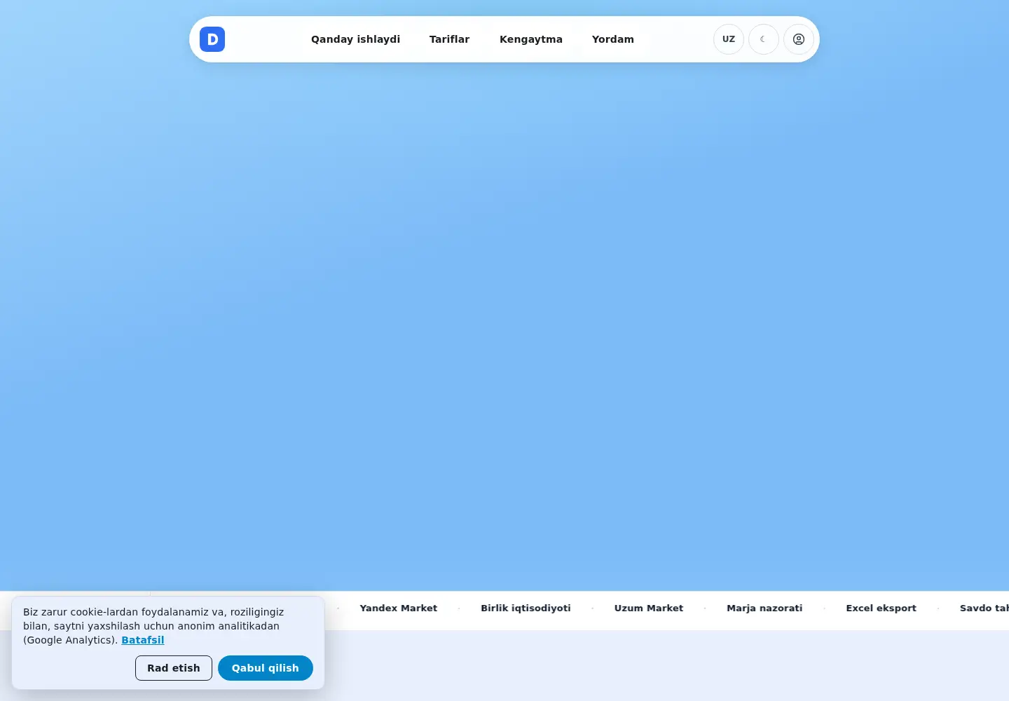1009x701 pixels.
Task: Open the Qanday ishlaydi menu item
Action: [x=355, y=39]
